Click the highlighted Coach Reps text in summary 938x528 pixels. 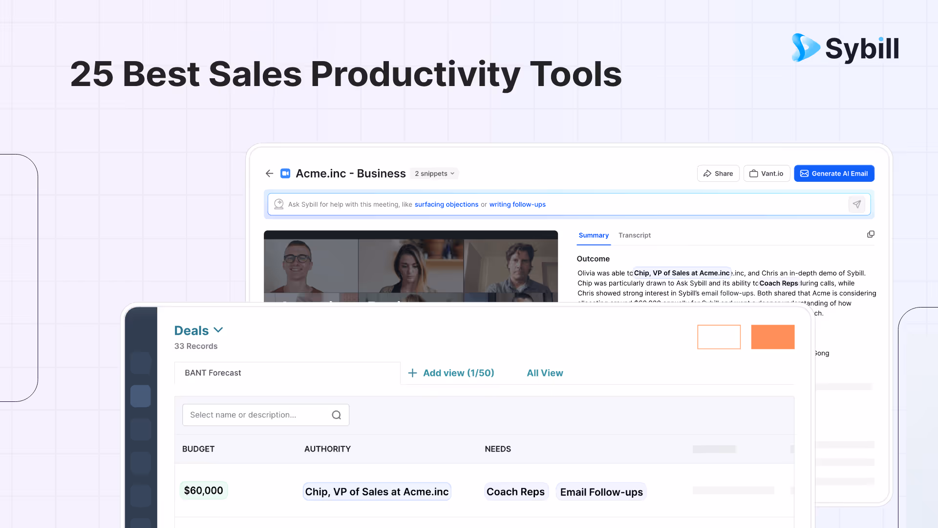click(779, 283)
